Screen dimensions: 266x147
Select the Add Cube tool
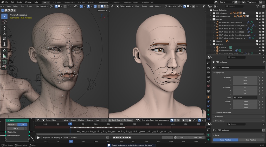4,62
